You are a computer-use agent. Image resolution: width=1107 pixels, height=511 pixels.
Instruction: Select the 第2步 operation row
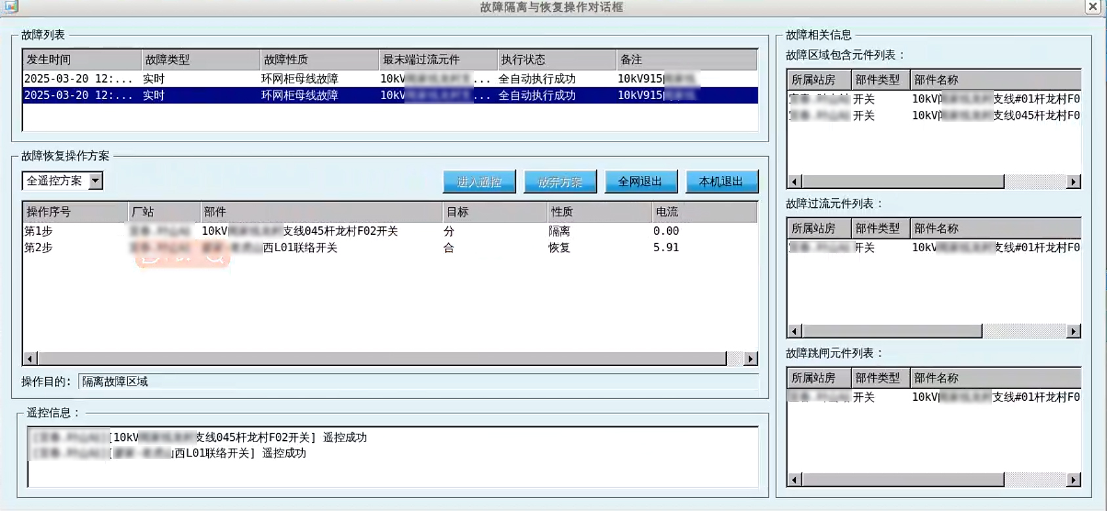click(x=390, y=248)
